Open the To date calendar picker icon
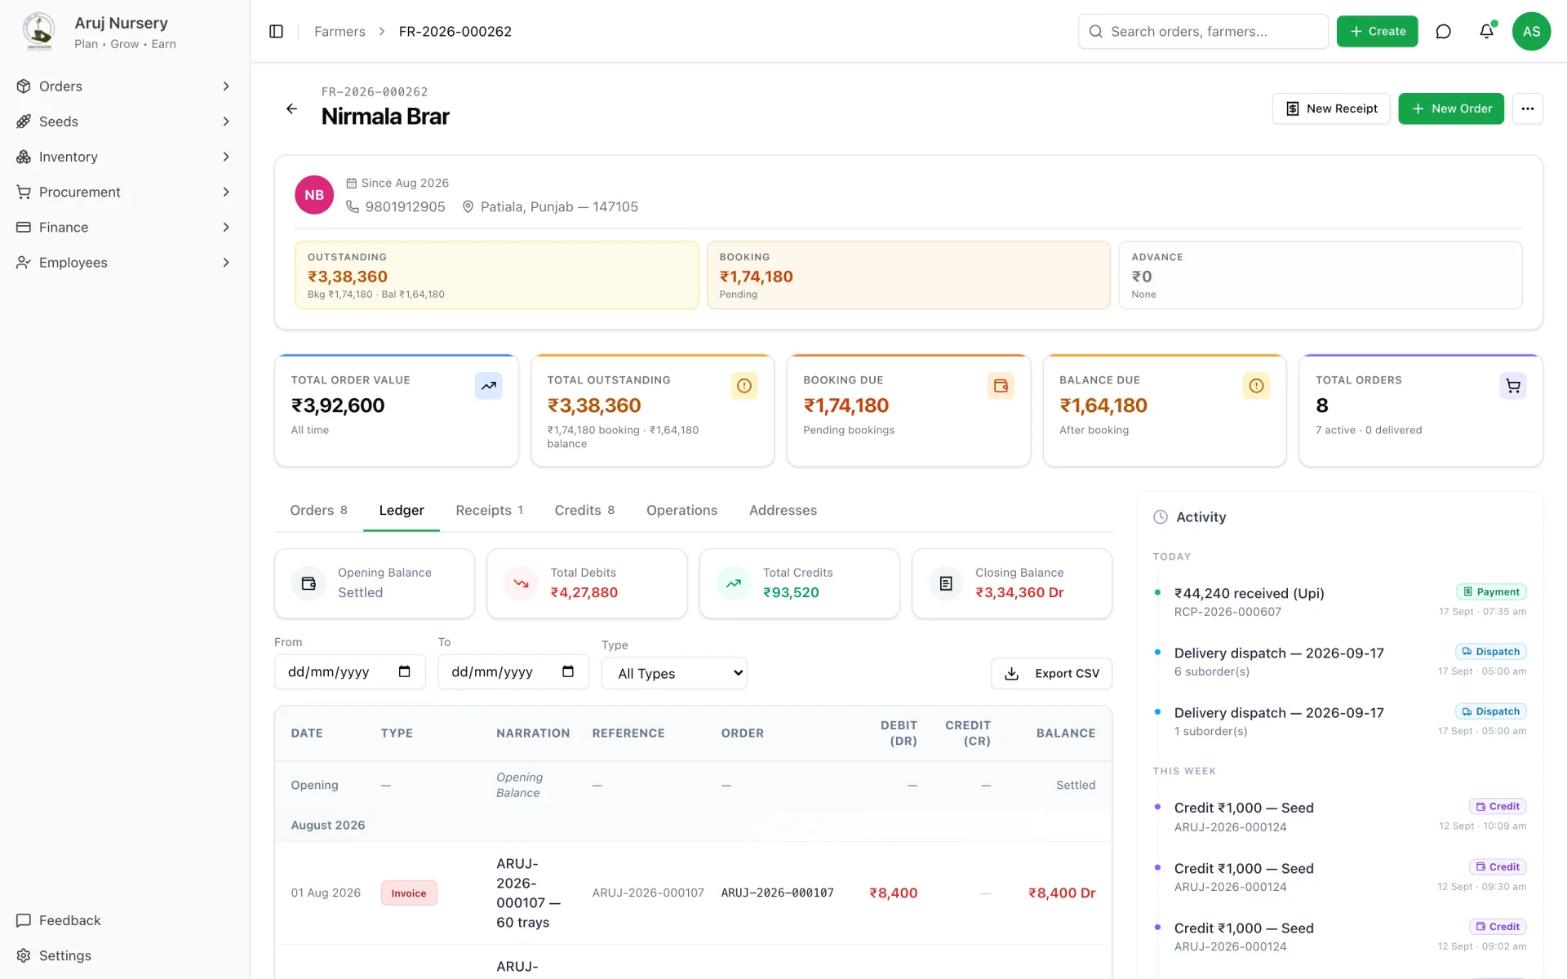 (x=568, y=671)
